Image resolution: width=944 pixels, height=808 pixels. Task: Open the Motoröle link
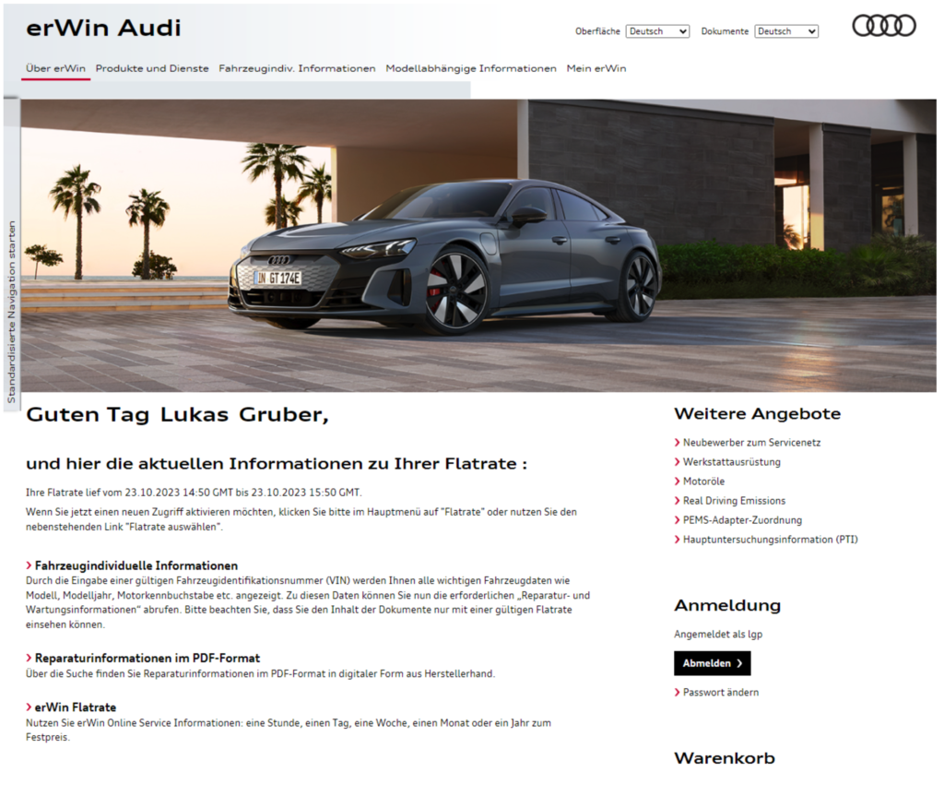703,481
